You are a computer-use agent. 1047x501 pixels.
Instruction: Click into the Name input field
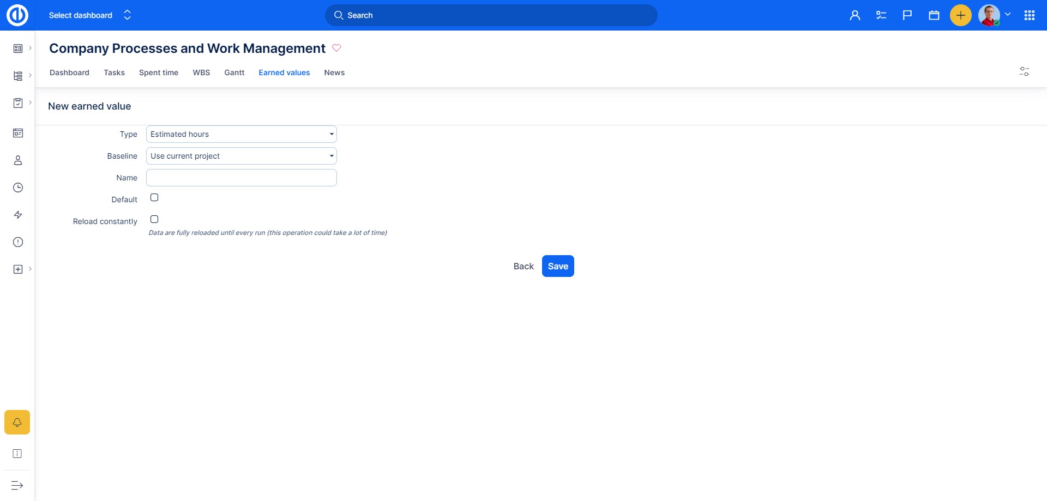(x=241, y=178)
